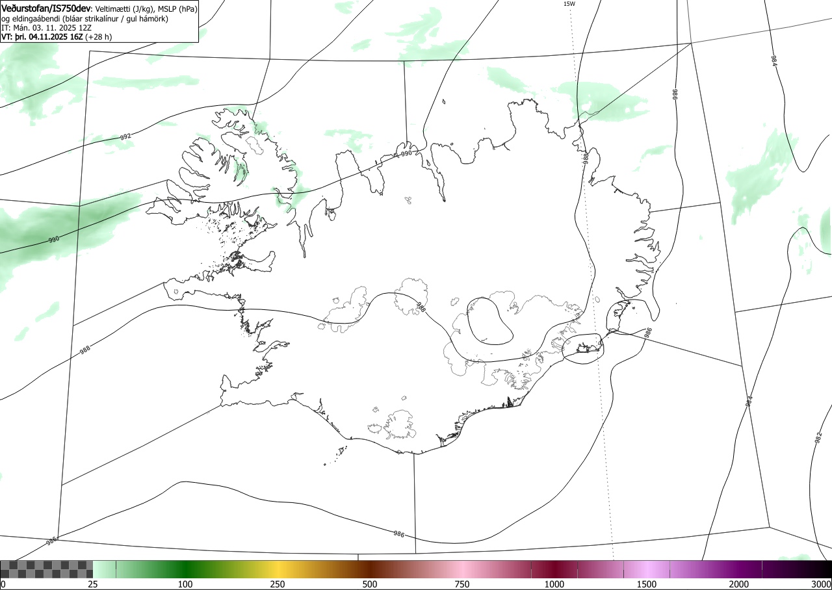The width and height of the screenshot is (832, 590).
Task: Click the 988 label beside the 15W dotted line
Action: pos(586,157)
